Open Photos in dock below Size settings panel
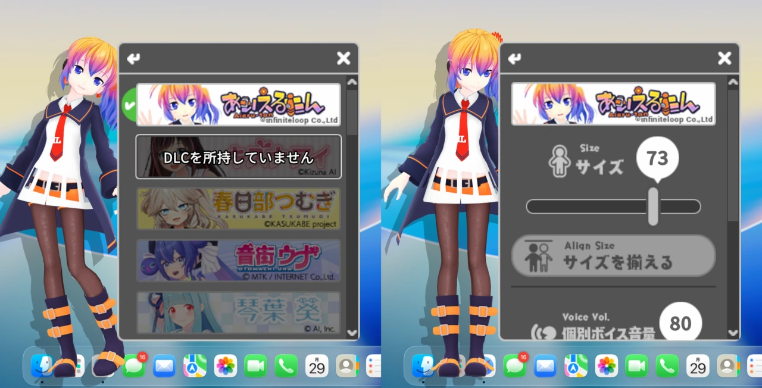Image resolution: width=762 pixels, height=388 pixels. coord(607,366)
